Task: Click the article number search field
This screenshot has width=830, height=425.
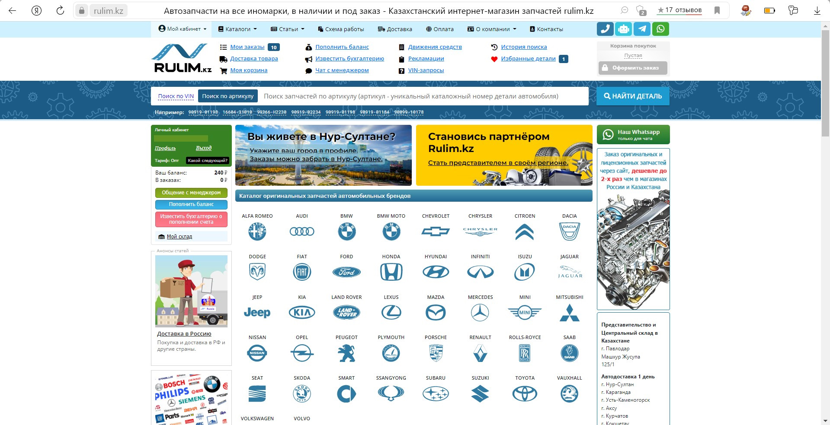Action: pyautogui.click(x=423, y=96)
